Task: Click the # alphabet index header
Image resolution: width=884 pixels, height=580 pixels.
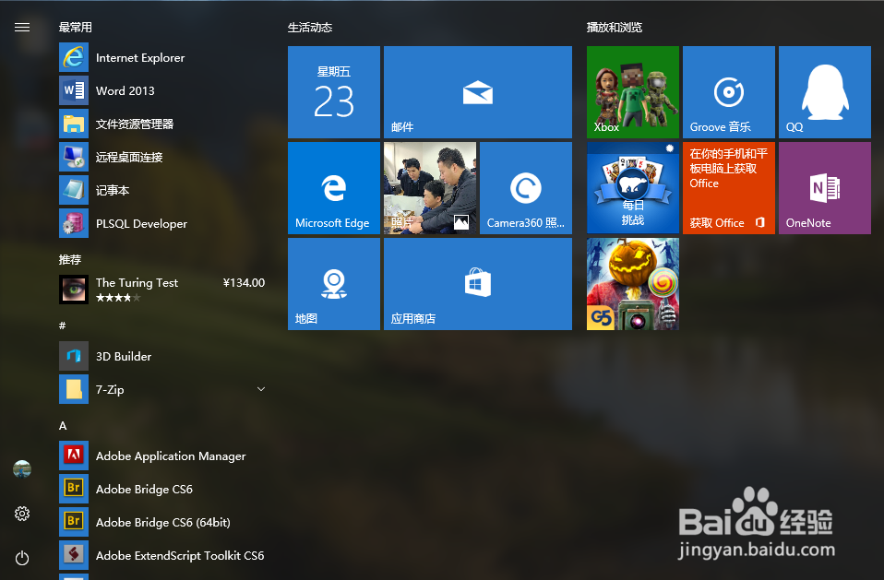Action: point(62,326)
